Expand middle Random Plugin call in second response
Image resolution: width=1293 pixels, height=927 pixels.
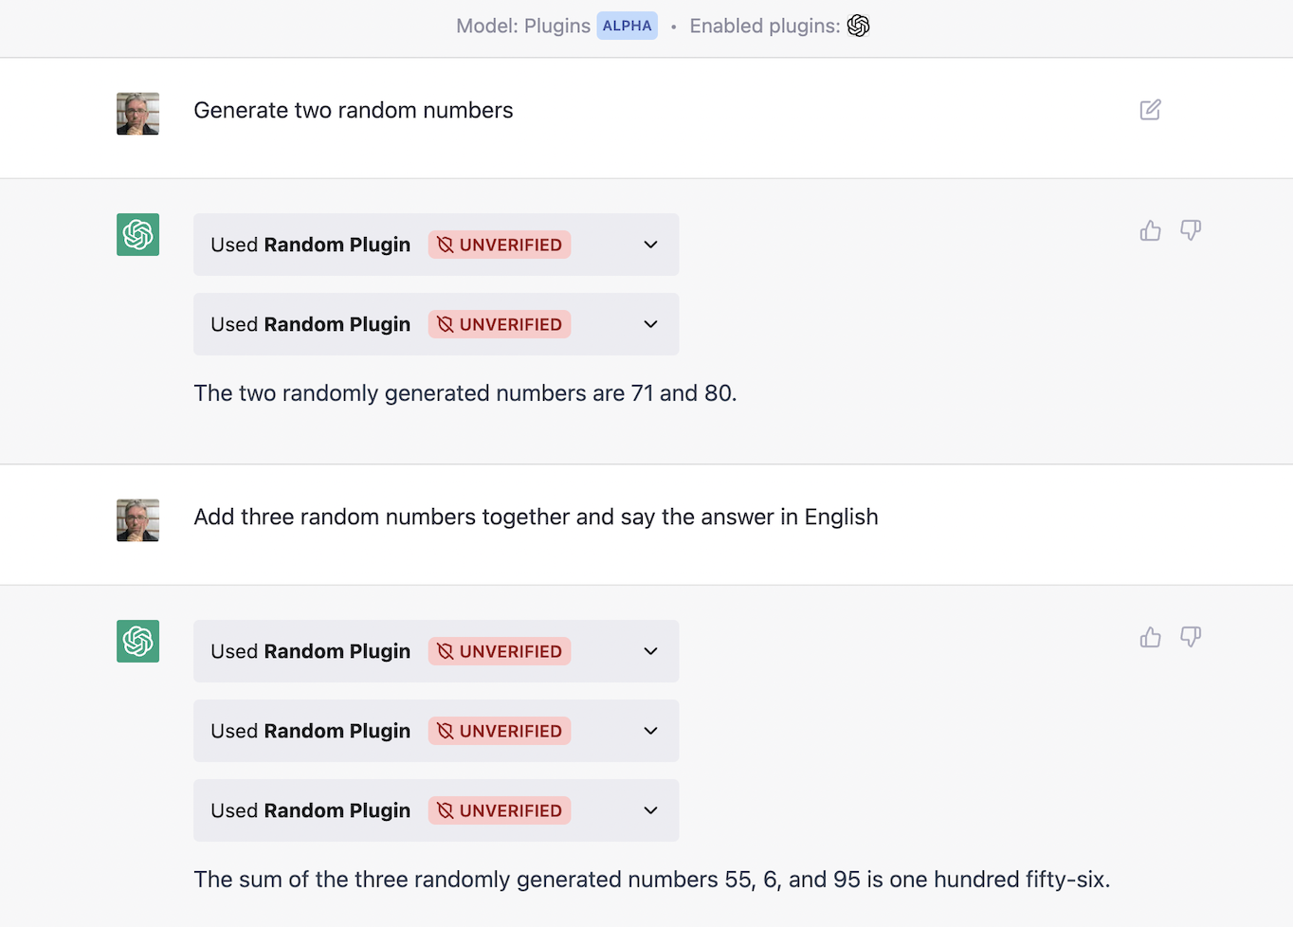tap(650, 731)
